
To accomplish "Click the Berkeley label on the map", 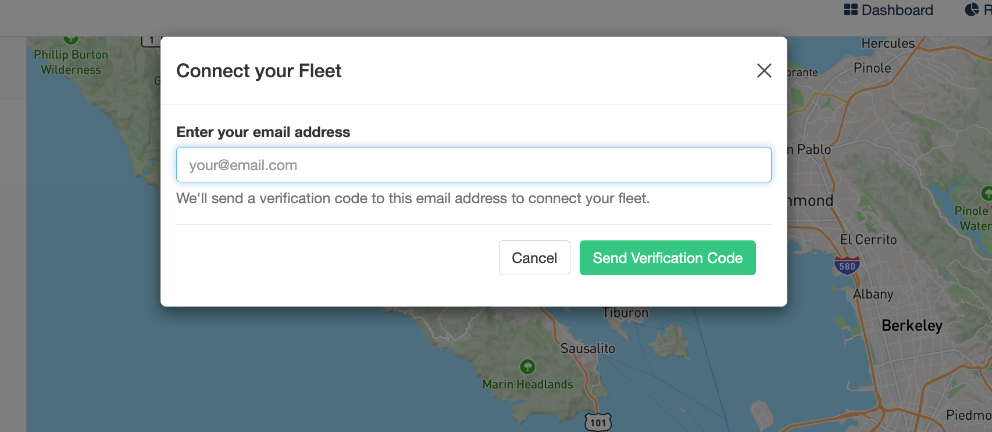I will (x=911, y=326).
